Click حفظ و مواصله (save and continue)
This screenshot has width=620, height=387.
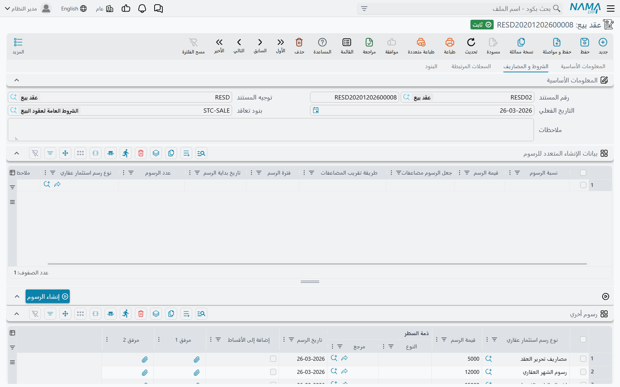pos(557,46)
